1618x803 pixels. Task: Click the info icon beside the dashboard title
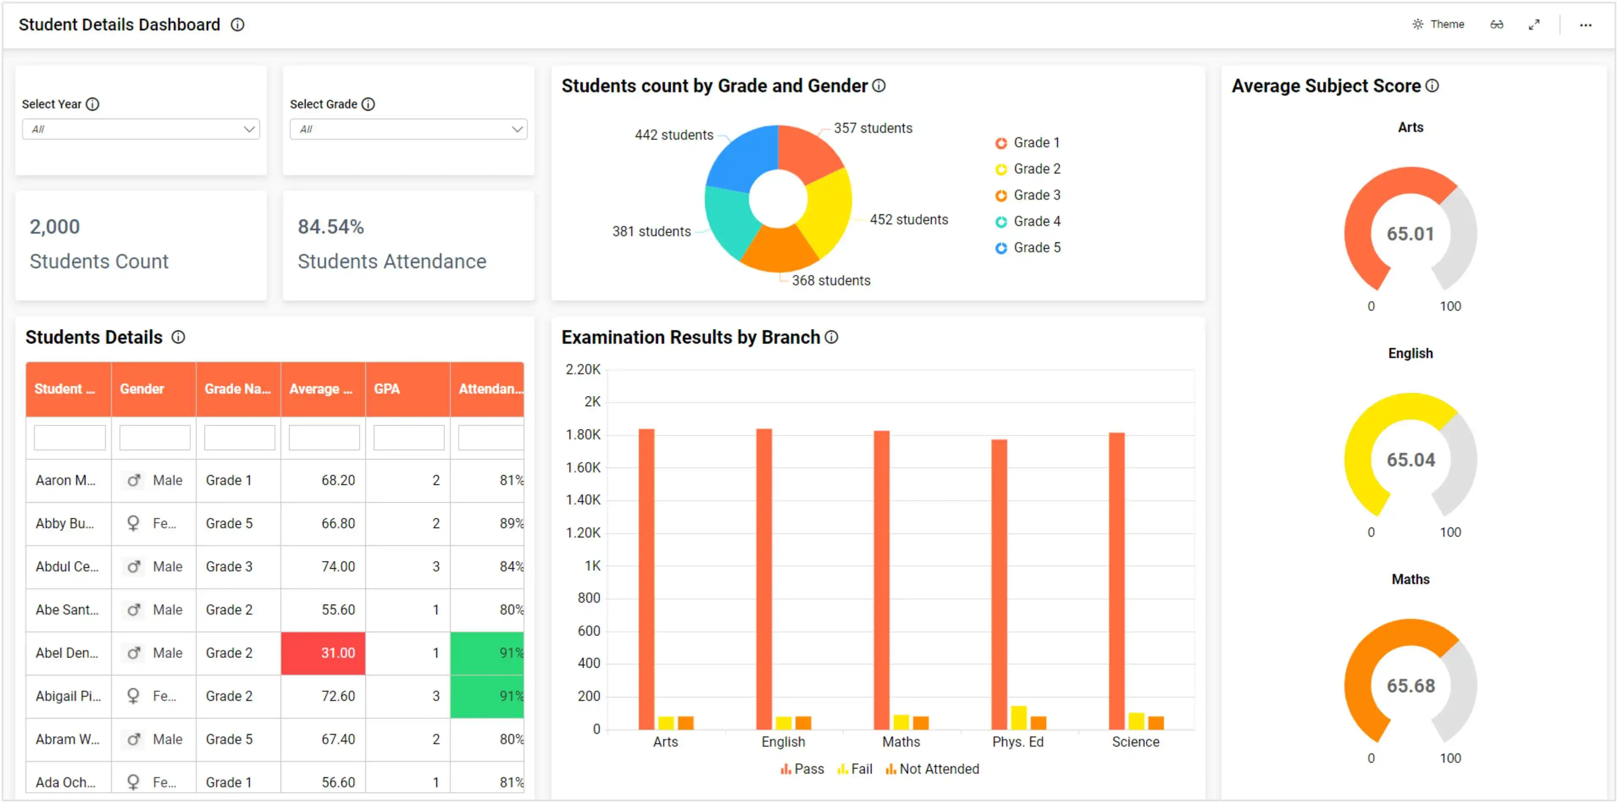(237, 25)
